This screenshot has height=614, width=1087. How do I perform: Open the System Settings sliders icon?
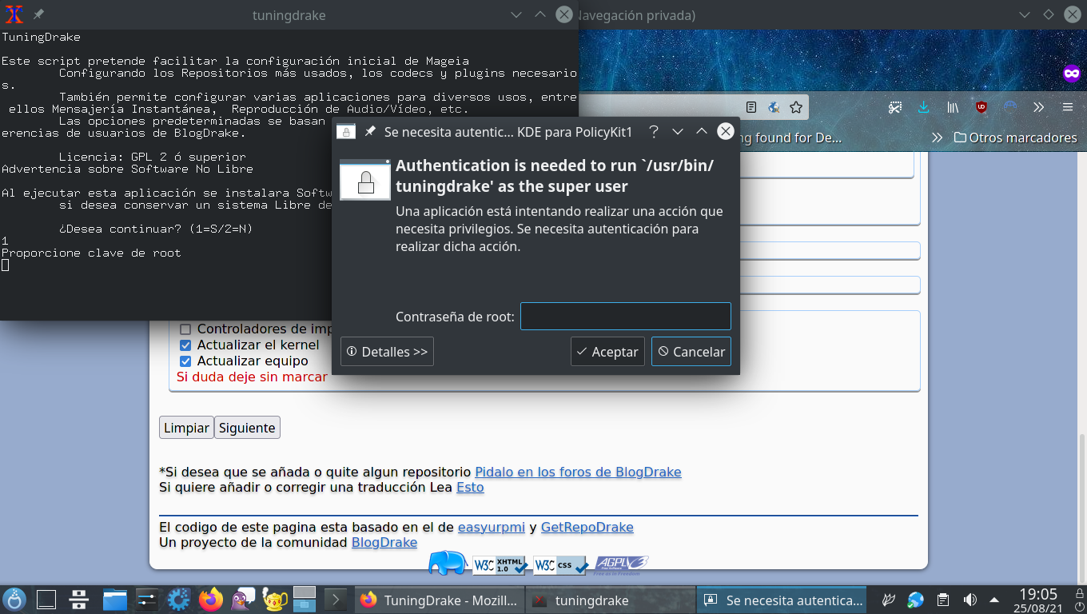click(146, 600)
